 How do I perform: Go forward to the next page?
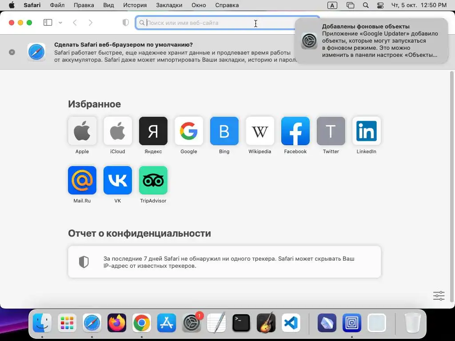(91, 23)
